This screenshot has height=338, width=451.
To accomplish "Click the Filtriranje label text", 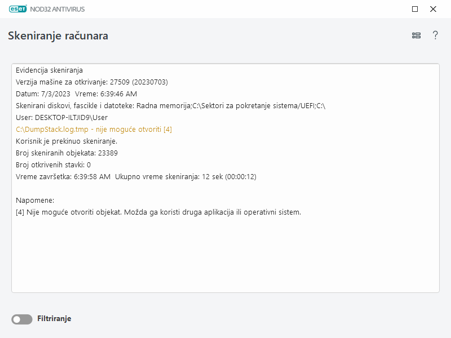I will (54, 319).
